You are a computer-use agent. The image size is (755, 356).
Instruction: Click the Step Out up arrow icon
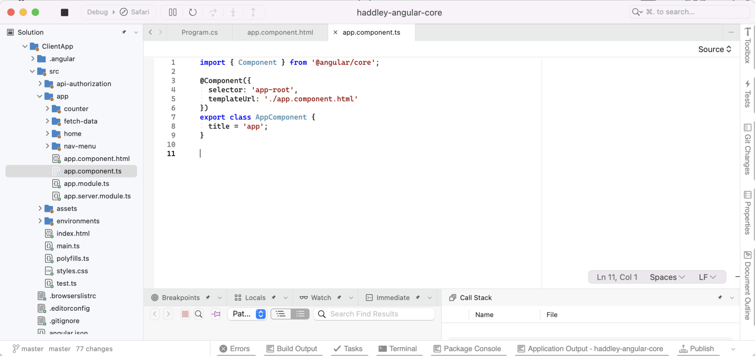[253, 12]
